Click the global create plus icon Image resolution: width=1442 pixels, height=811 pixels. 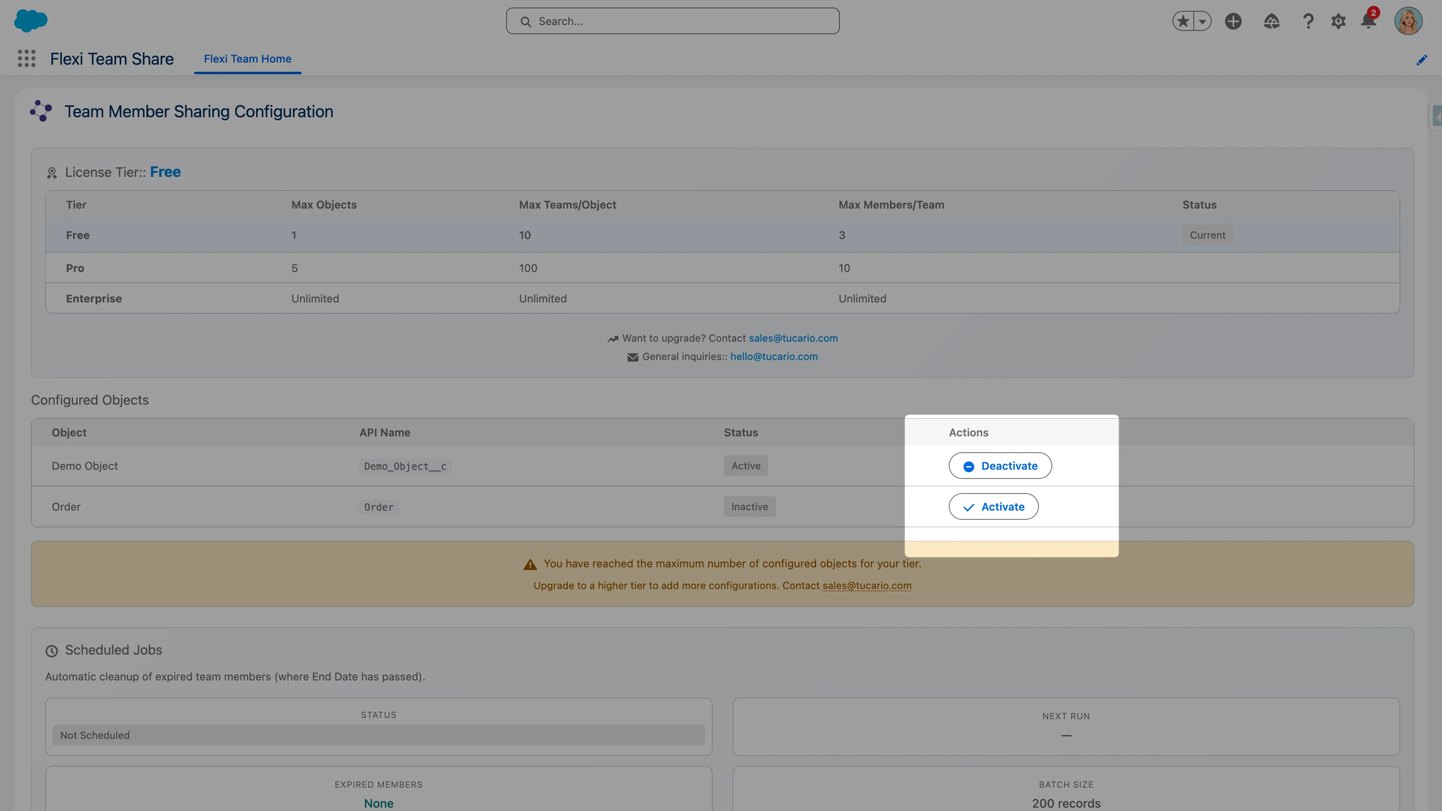pyautogui.click(x=1234, y=21)
